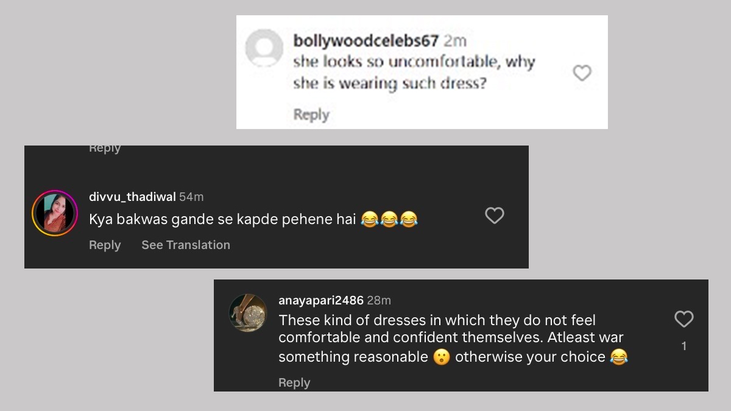This screenshot has height=411, width=731.
Task: Click the "Kya bakwas gande se kapde" comment text
Action: 222,219
